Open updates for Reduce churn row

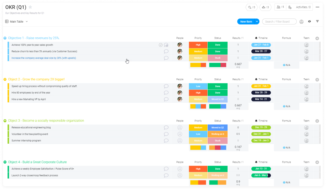(x=166, y=51)
